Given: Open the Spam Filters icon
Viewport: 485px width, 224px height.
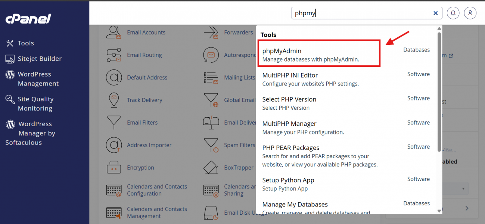Looking at the screenshot, I should pos(211,145).
